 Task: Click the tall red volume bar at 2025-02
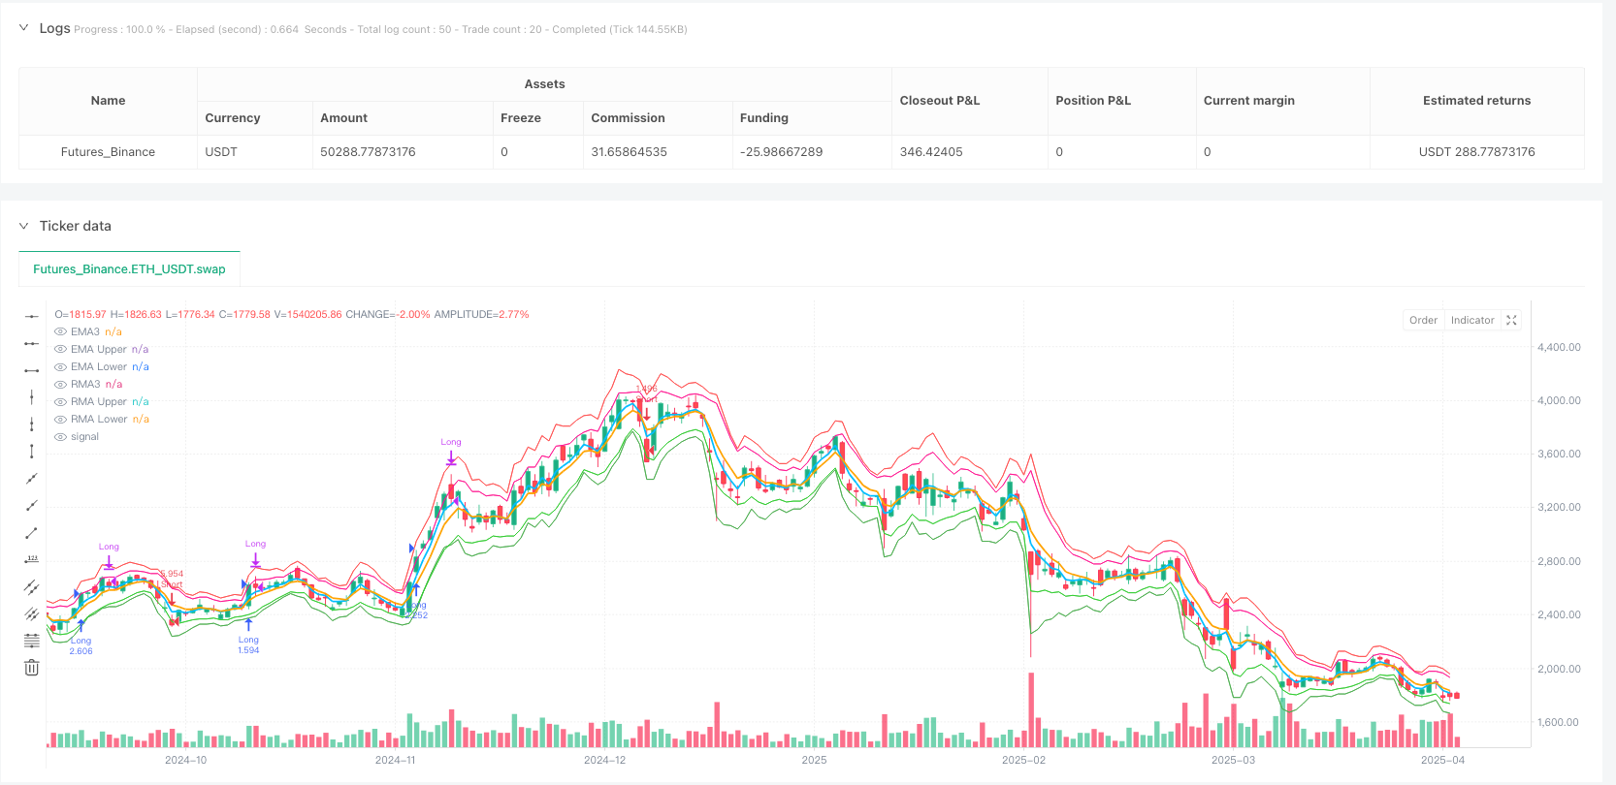[x=1030, y=709]
